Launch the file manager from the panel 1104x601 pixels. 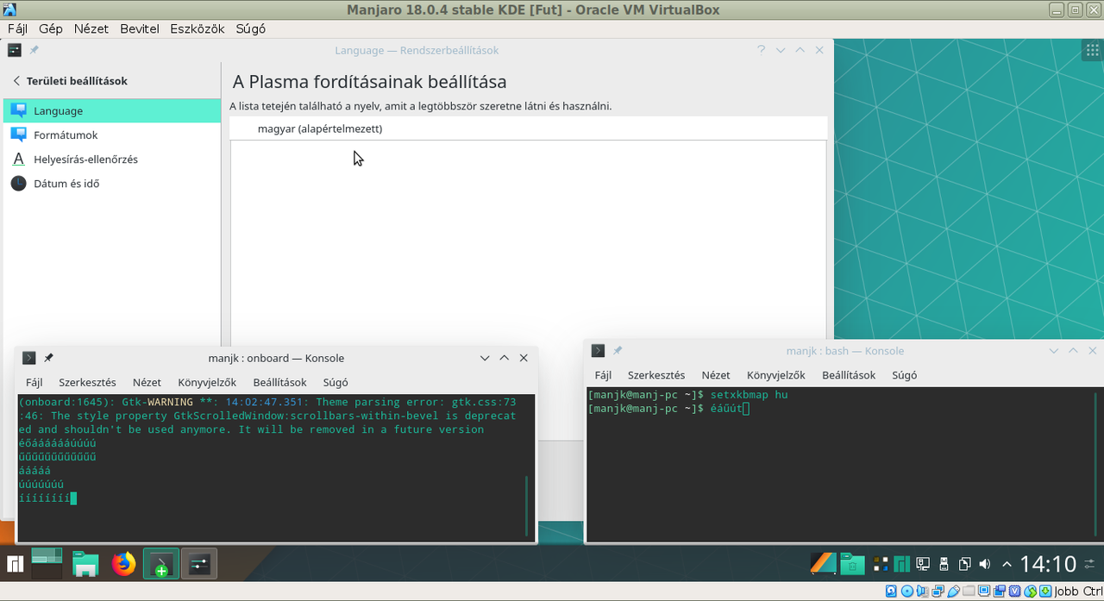point(85,565)
